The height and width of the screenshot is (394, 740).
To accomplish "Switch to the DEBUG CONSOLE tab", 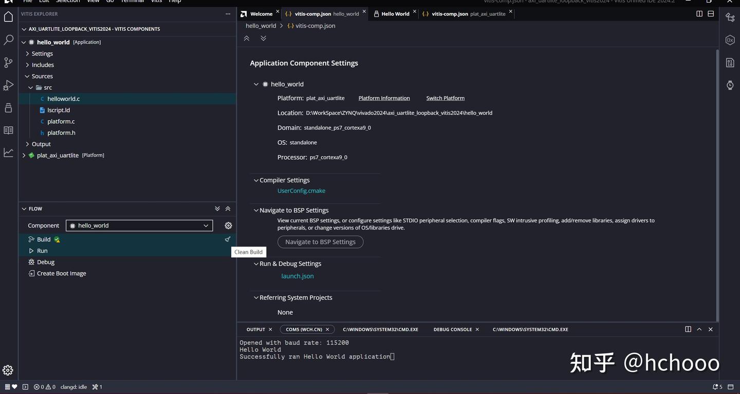I will pos(453,329).
